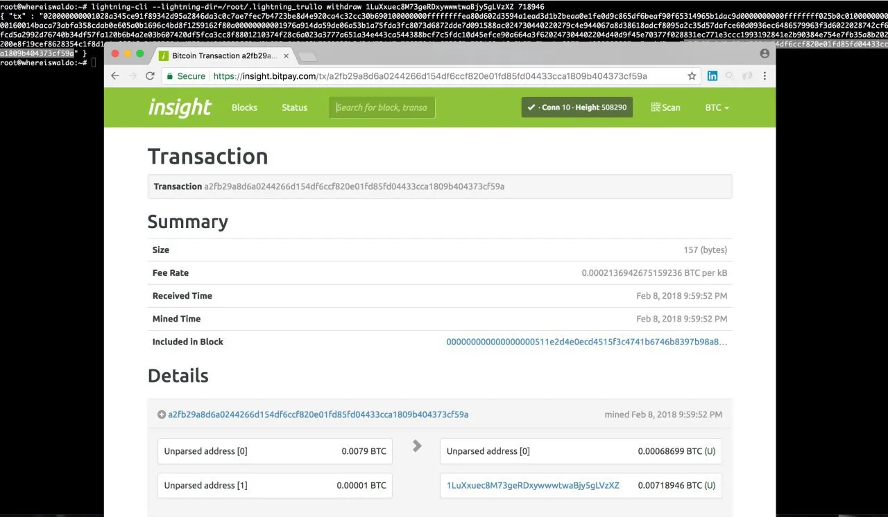This screenshot has height=517, width=888.
Task: Open Chrome's three-dot menu
Action: coord(765,76)
